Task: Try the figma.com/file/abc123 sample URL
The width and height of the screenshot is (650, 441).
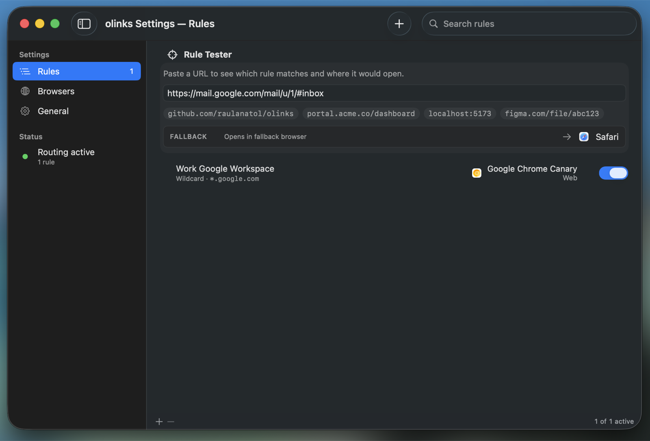Action: coord(552,114)
